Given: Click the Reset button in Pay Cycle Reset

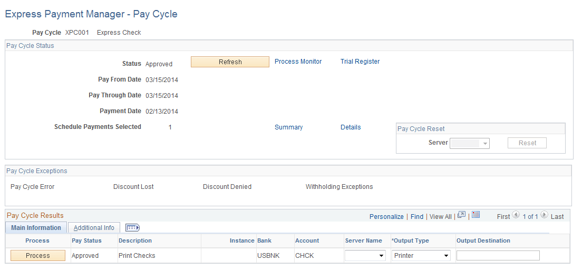Looking at the screenshot, I should click(527, 143).
